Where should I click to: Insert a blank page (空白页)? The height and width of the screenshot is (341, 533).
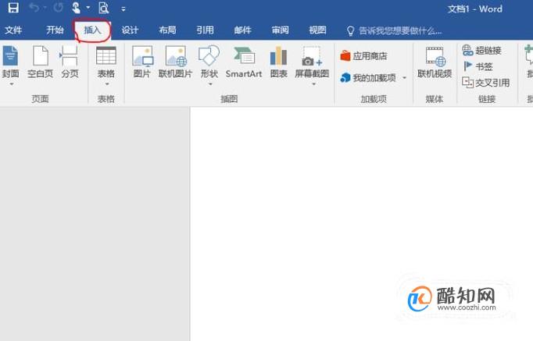point(40,62)
